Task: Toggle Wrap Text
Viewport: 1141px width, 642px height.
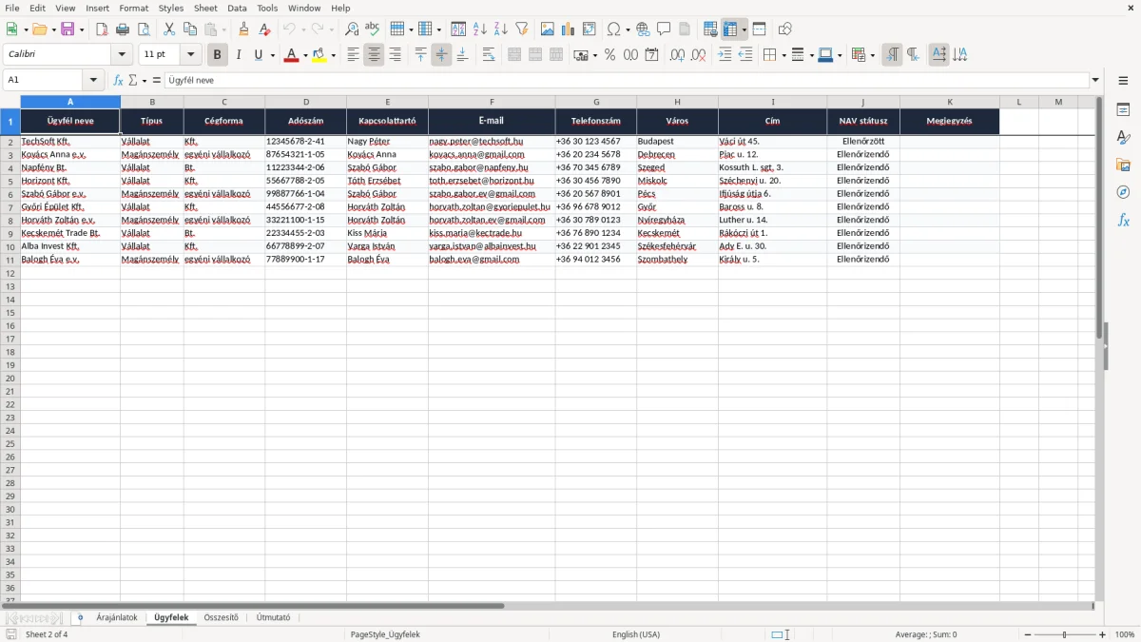Action: [x=489, y=55]
